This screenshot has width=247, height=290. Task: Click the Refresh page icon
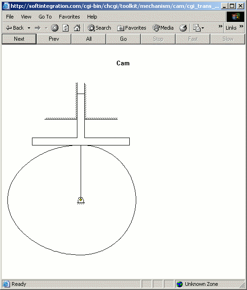coord(65,28)
